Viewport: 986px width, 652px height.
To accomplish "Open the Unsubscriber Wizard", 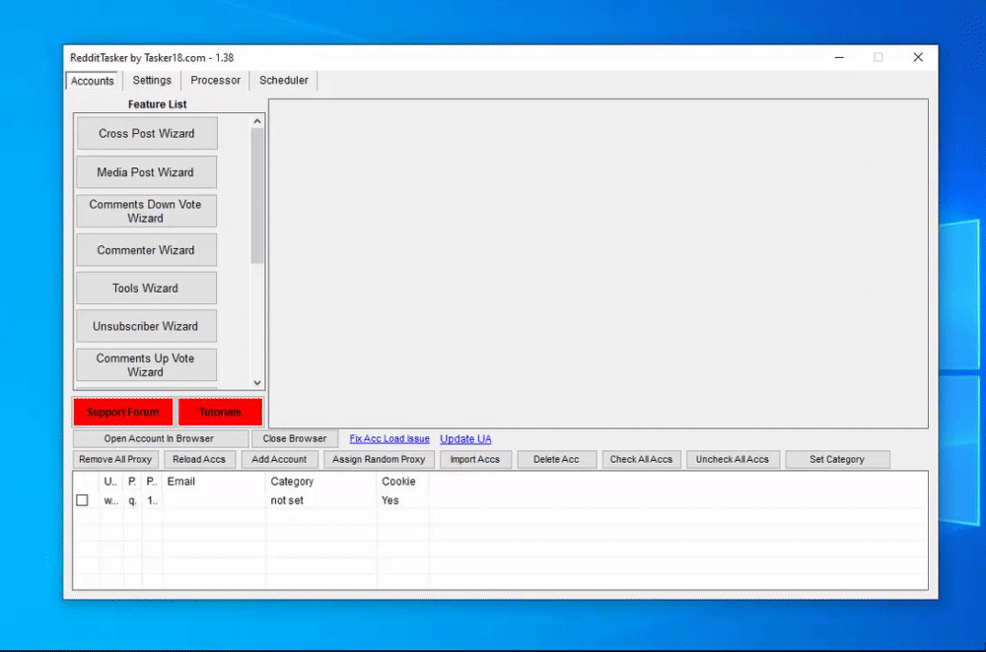I will (147, 327).
